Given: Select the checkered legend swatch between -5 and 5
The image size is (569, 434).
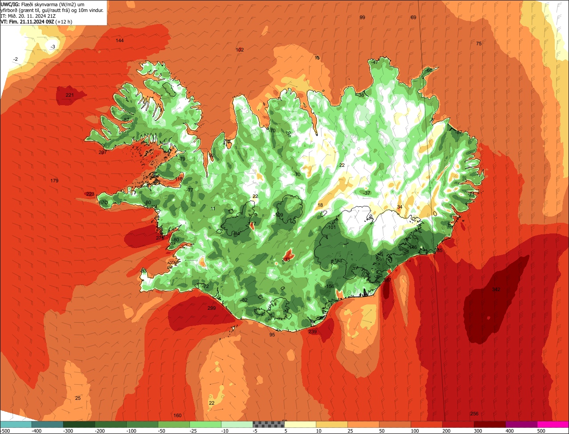Looking at the screenshot, I should click(x=268, y=424).
